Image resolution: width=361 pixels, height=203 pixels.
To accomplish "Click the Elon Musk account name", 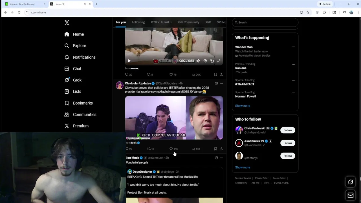I will coord(132,158).
